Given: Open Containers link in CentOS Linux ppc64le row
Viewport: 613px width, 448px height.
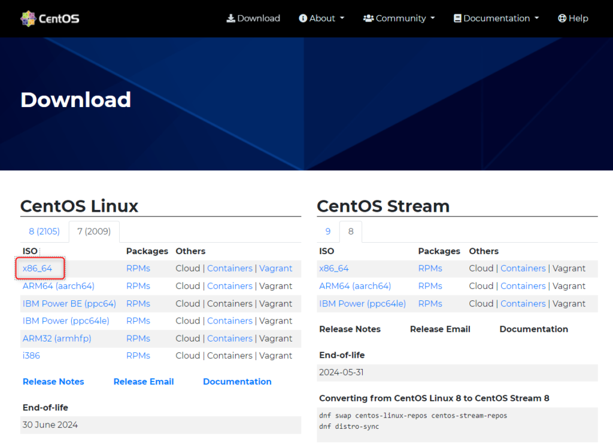Looking at the screenshot, I should 230,321.
